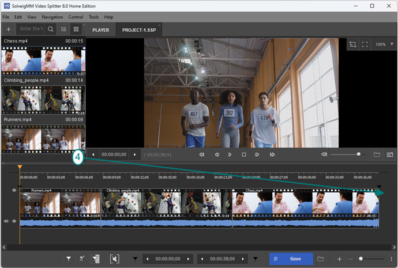Image resolution: width=398 pixels, height=268 pixels.
Task: Open the Edit menu
Action: [18, 17]
